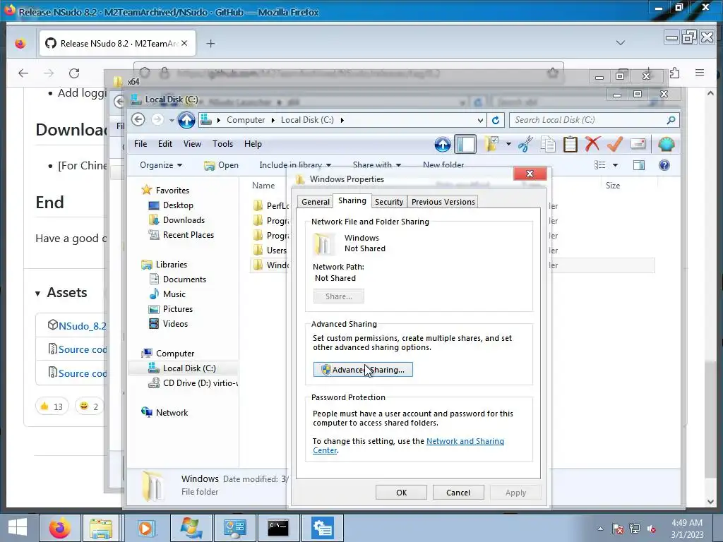723x542 pixels.
Task: Open the Network and Sharing Center link
Action: tap(465, 441)
